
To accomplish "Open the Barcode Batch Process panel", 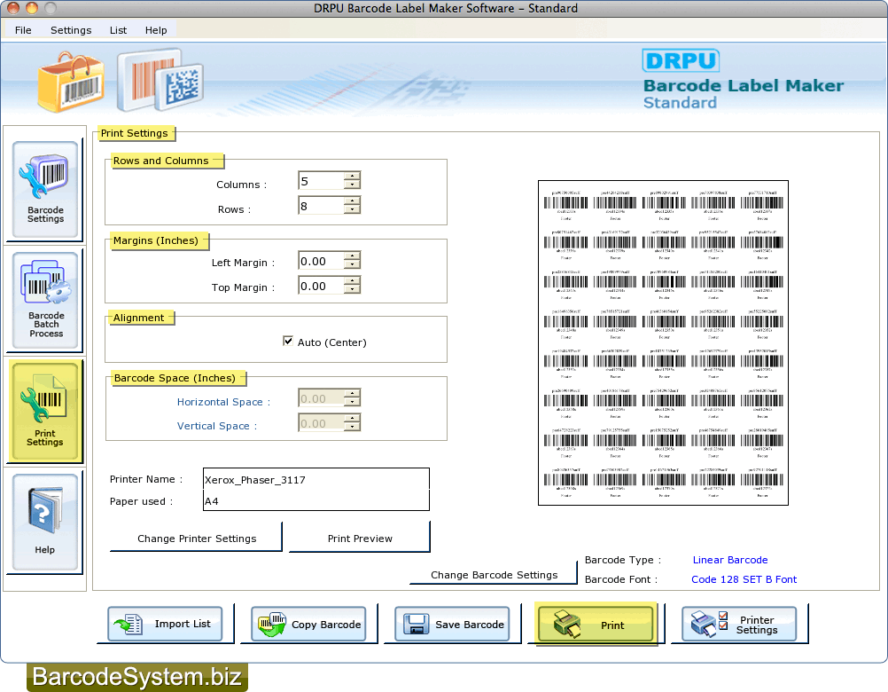I will click(x=45, y=300).
